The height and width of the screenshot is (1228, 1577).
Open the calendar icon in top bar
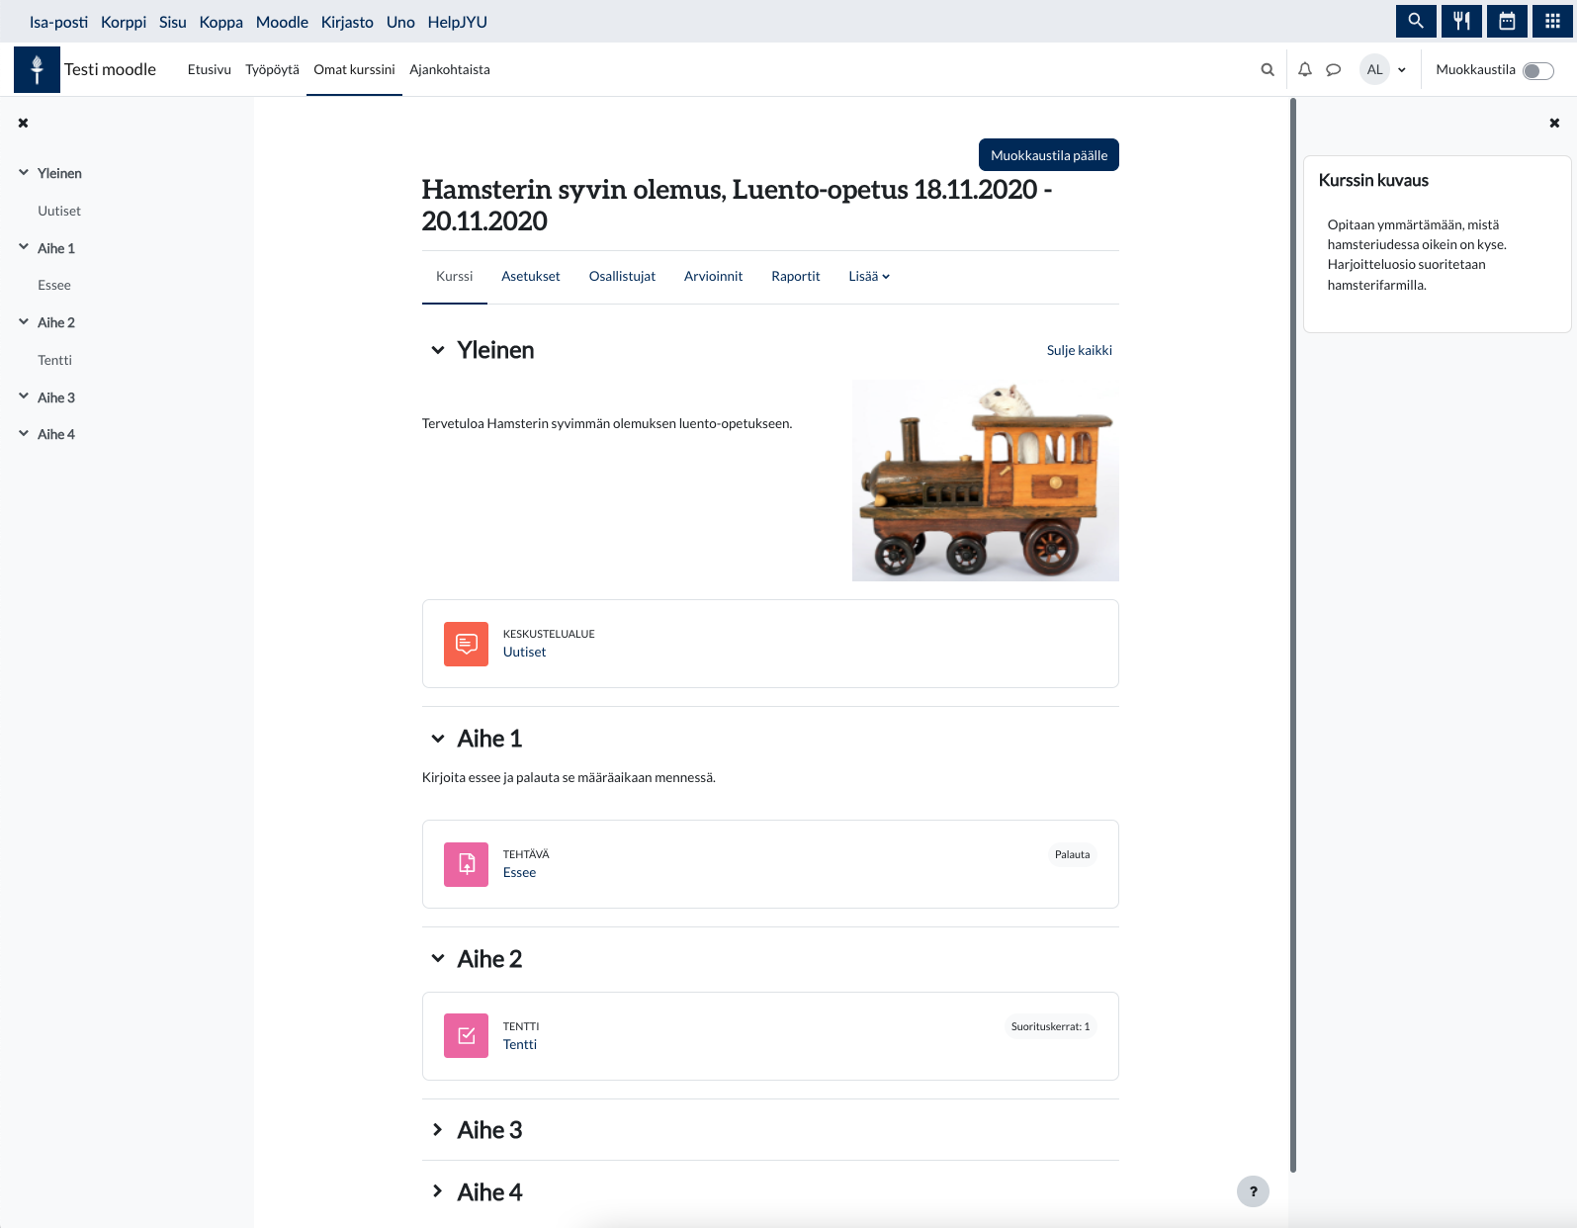pyautogui.click(x=1507, y=21)
